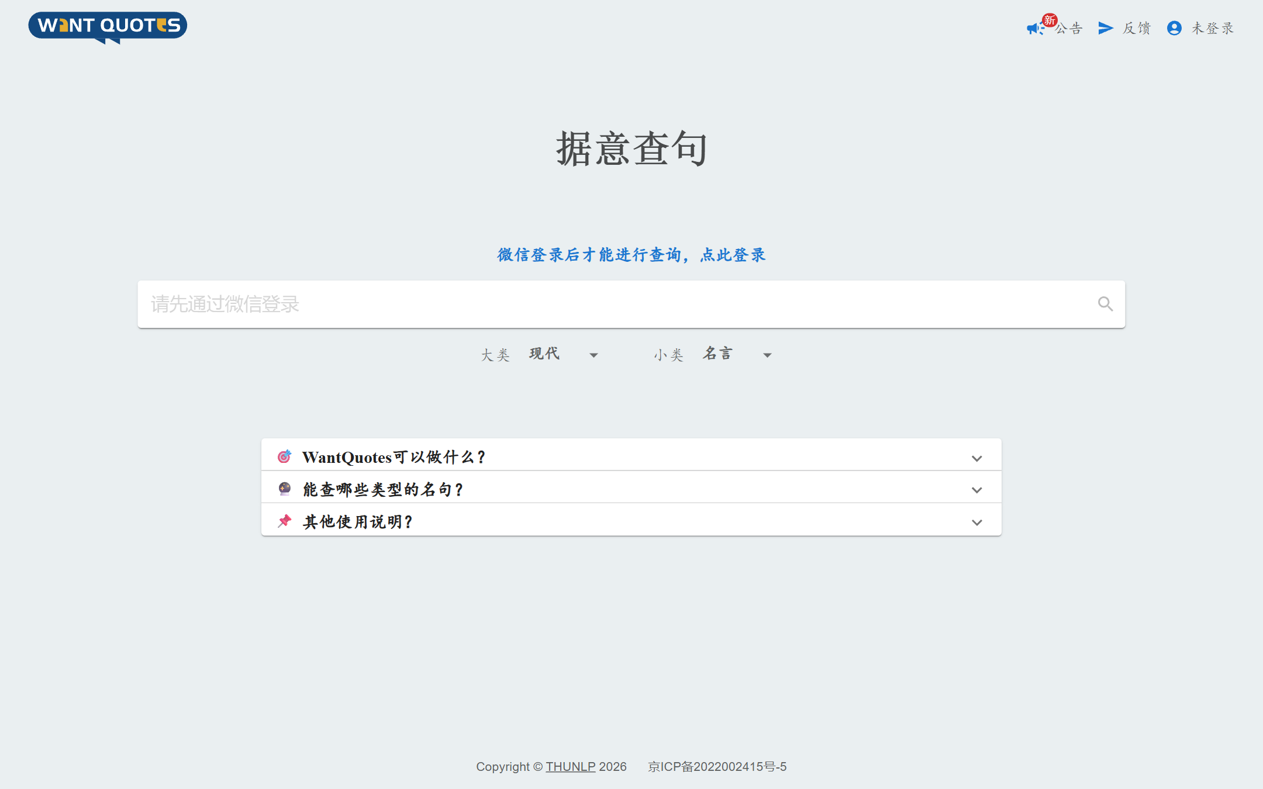
Task: Click the target emoji beside WantQuotes question
Action: 284,456
